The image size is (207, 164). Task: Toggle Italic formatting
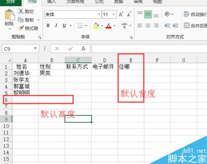(x=56, y=26)
